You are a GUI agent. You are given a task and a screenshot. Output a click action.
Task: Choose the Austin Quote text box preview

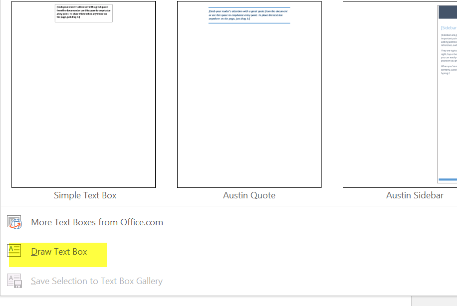point(249,94)
